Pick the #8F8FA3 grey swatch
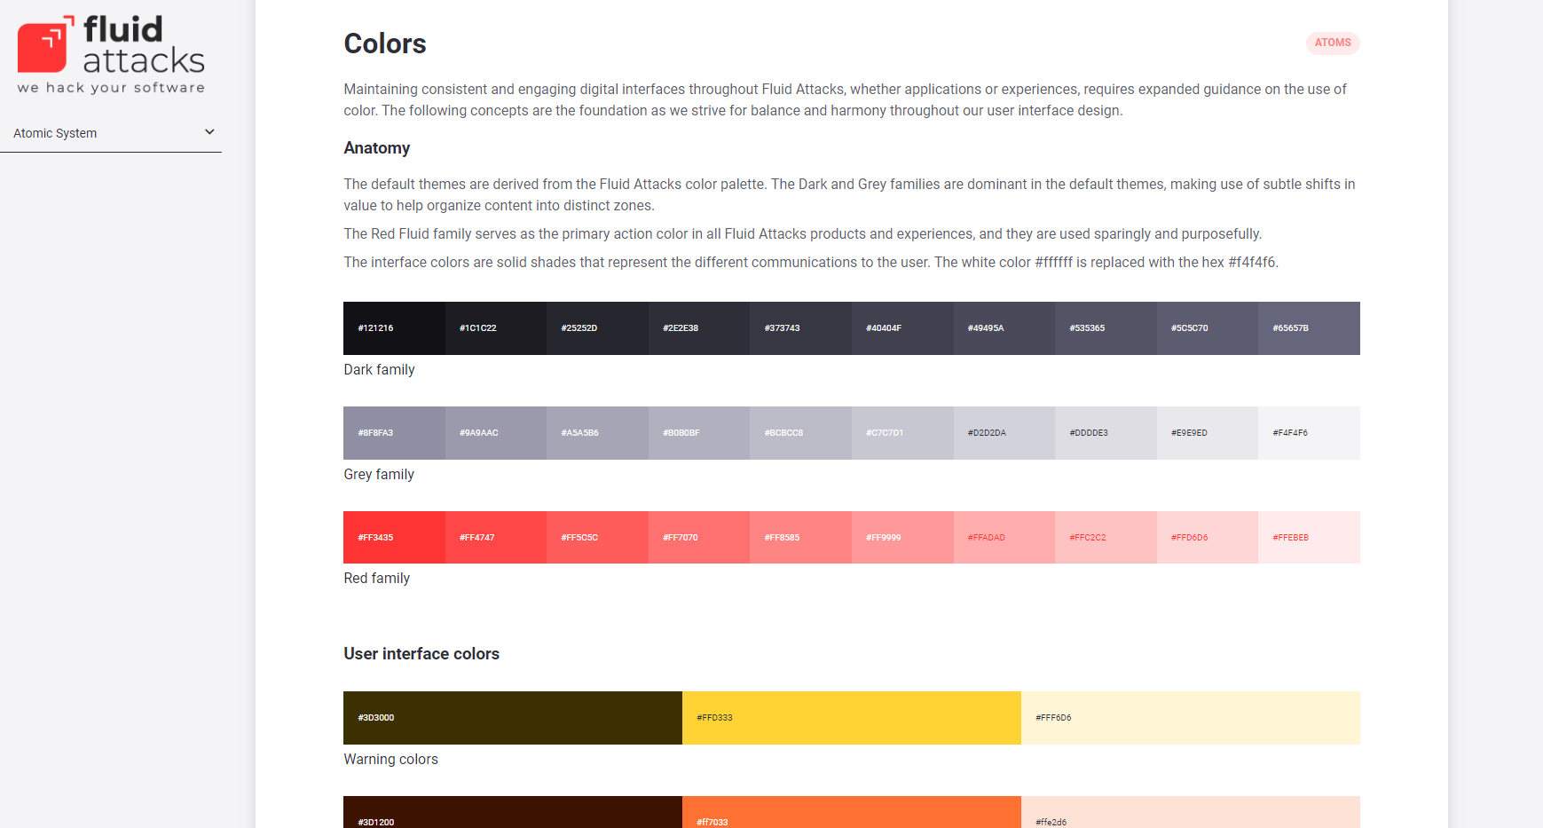1543x828 pixels. click(x=394, y=433)
